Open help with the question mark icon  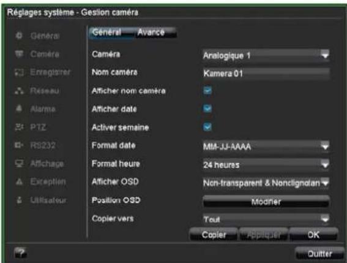point(20,253)
